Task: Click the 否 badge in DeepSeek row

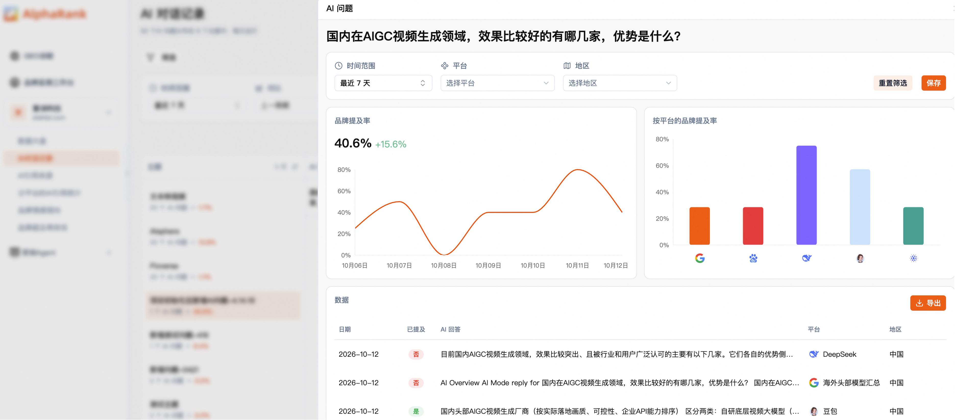Action: click(415, 354)
